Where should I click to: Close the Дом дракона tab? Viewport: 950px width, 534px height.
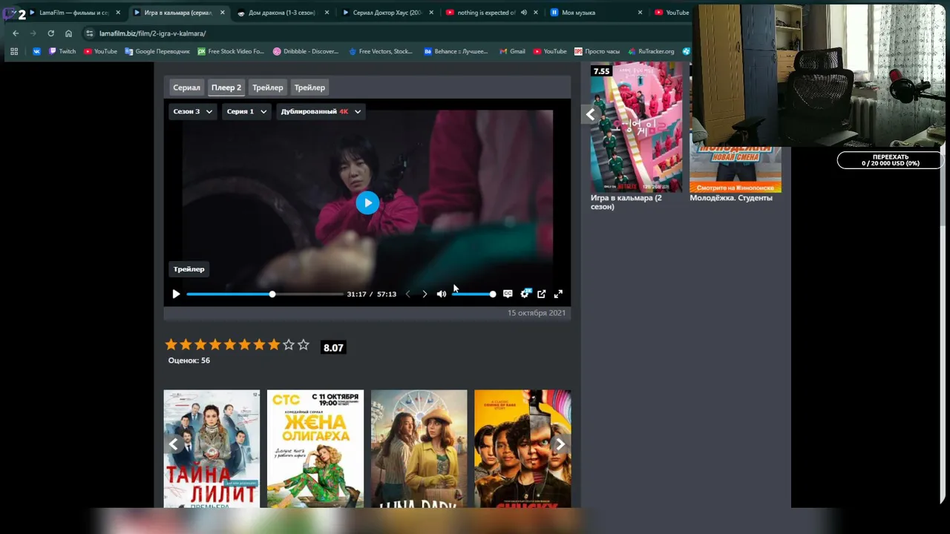(x=327, y=13)
